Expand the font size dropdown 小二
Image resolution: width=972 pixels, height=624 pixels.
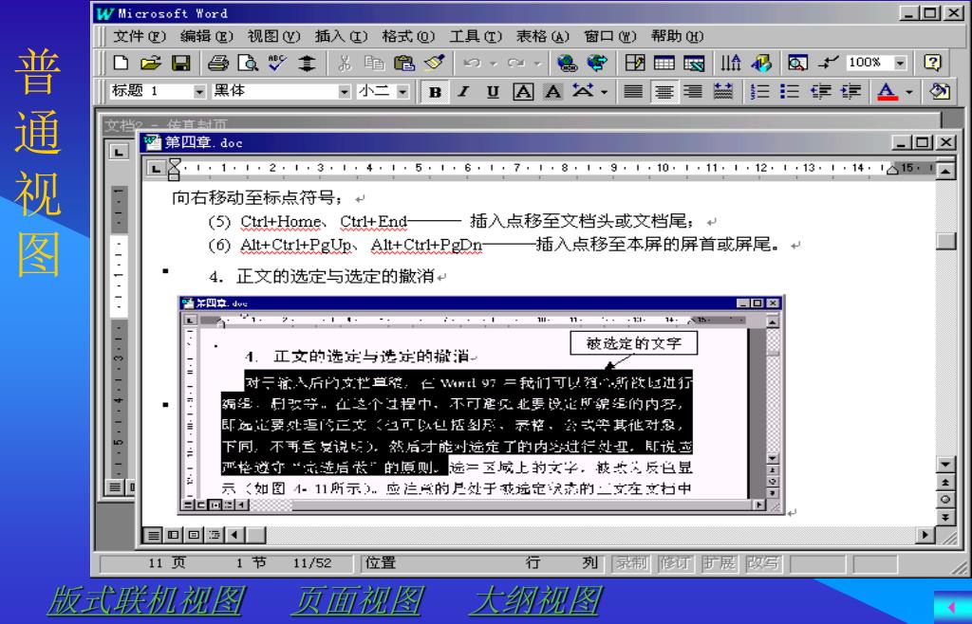click(402, 92)
